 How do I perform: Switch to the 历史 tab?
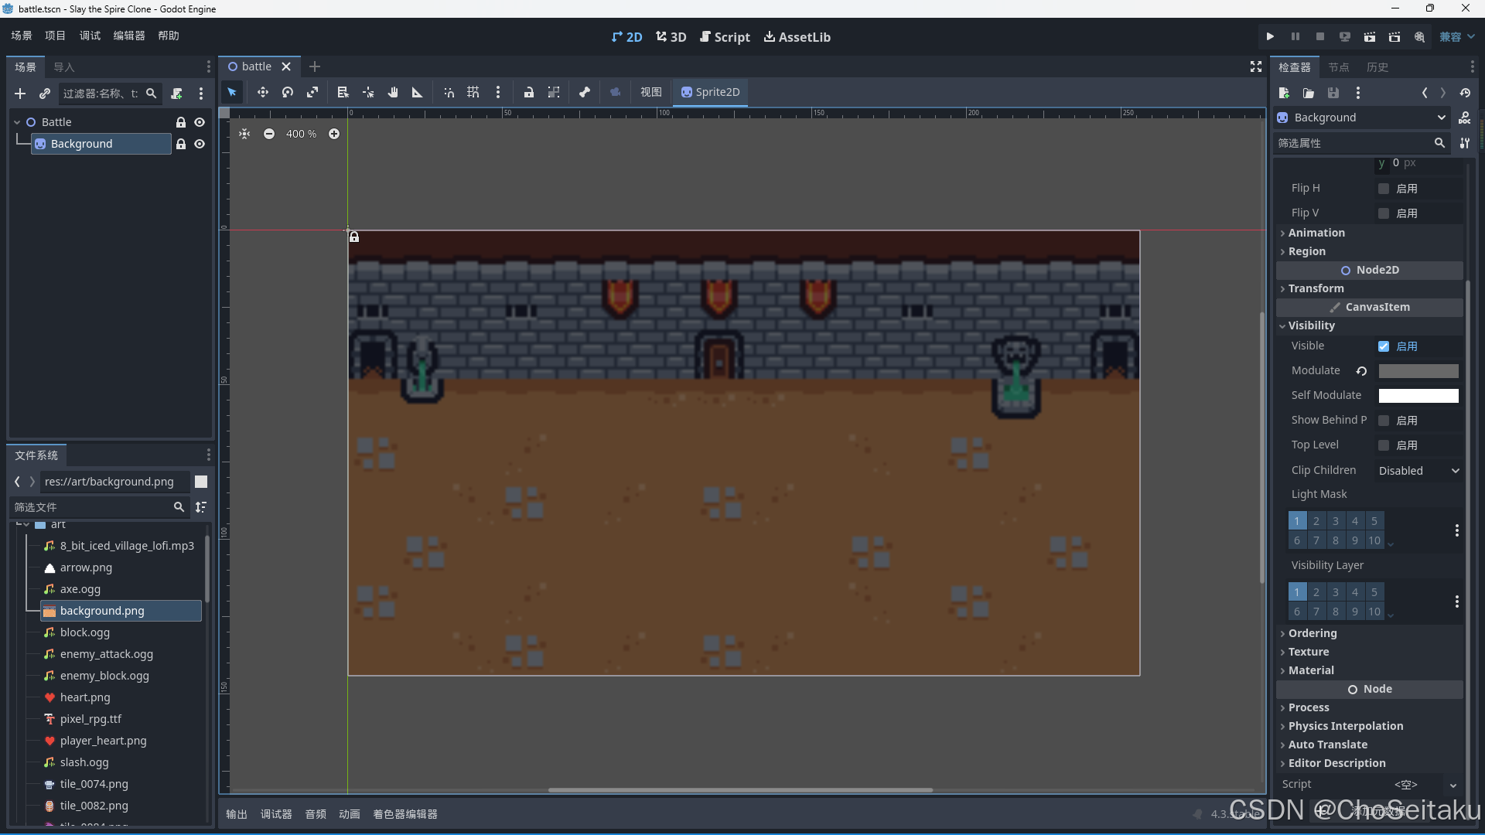coord(1377,67)
